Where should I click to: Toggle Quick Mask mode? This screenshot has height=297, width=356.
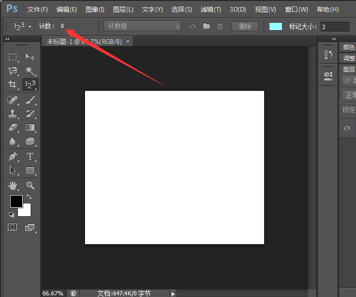click(13, 227)
